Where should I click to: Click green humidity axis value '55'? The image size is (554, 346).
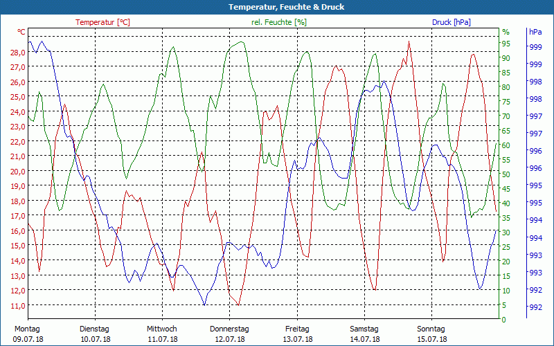click(x=506, y=160)
